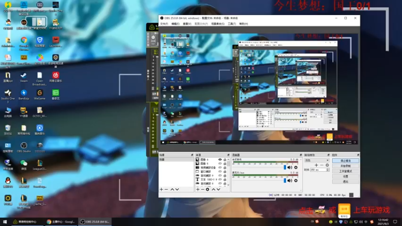
Task: Toggle visibility eye of 图像 8 source
Action: point(220,159)
